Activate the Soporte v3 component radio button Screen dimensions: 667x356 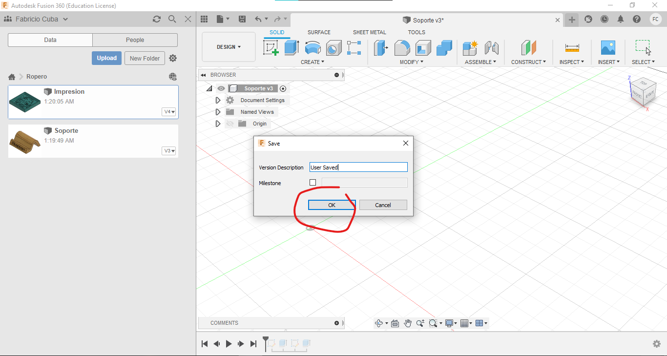(x=283, y=88)
